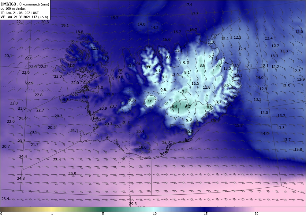
Task: Click the 12.7 value label
Action: coord(275,46)
